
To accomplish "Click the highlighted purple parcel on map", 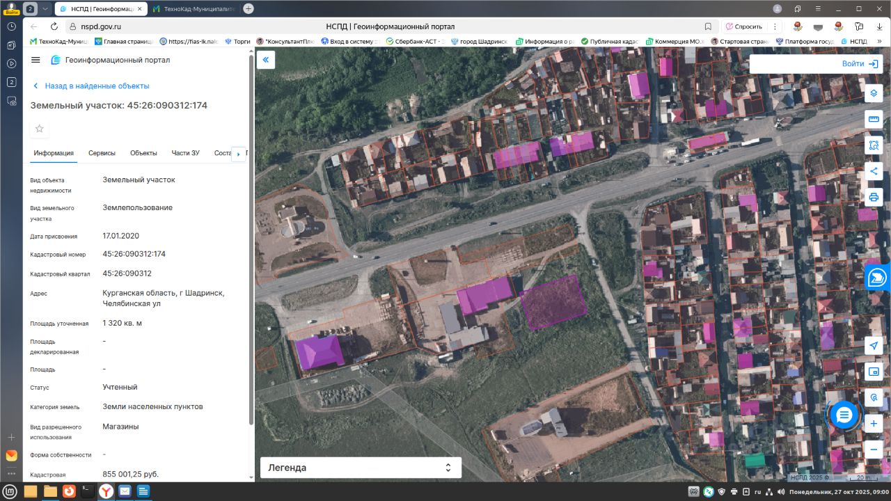I will point(554,302).
